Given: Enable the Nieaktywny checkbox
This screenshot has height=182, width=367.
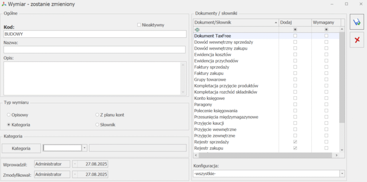Looking at the screenshot, I should [139, 25].
